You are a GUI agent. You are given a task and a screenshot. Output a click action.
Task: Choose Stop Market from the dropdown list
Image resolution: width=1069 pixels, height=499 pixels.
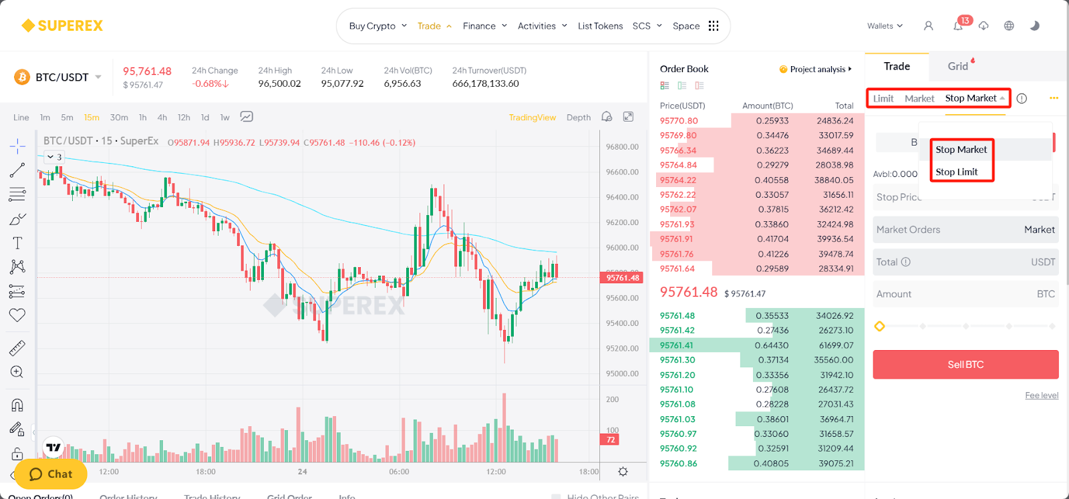tap(961, 150)
